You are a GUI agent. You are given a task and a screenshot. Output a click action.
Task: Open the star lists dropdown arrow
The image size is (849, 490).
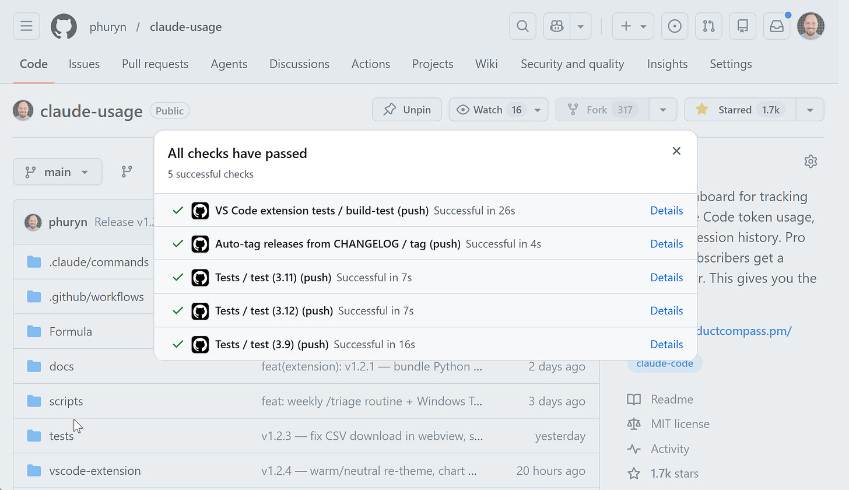(x=810, y=110)
